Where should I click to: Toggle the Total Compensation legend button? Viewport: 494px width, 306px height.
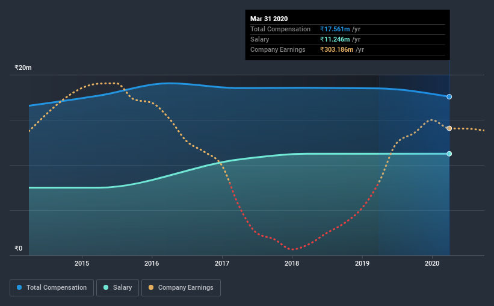[52, 288]
